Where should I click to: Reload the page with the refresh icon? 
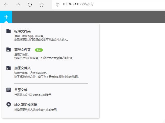point(30,5)
